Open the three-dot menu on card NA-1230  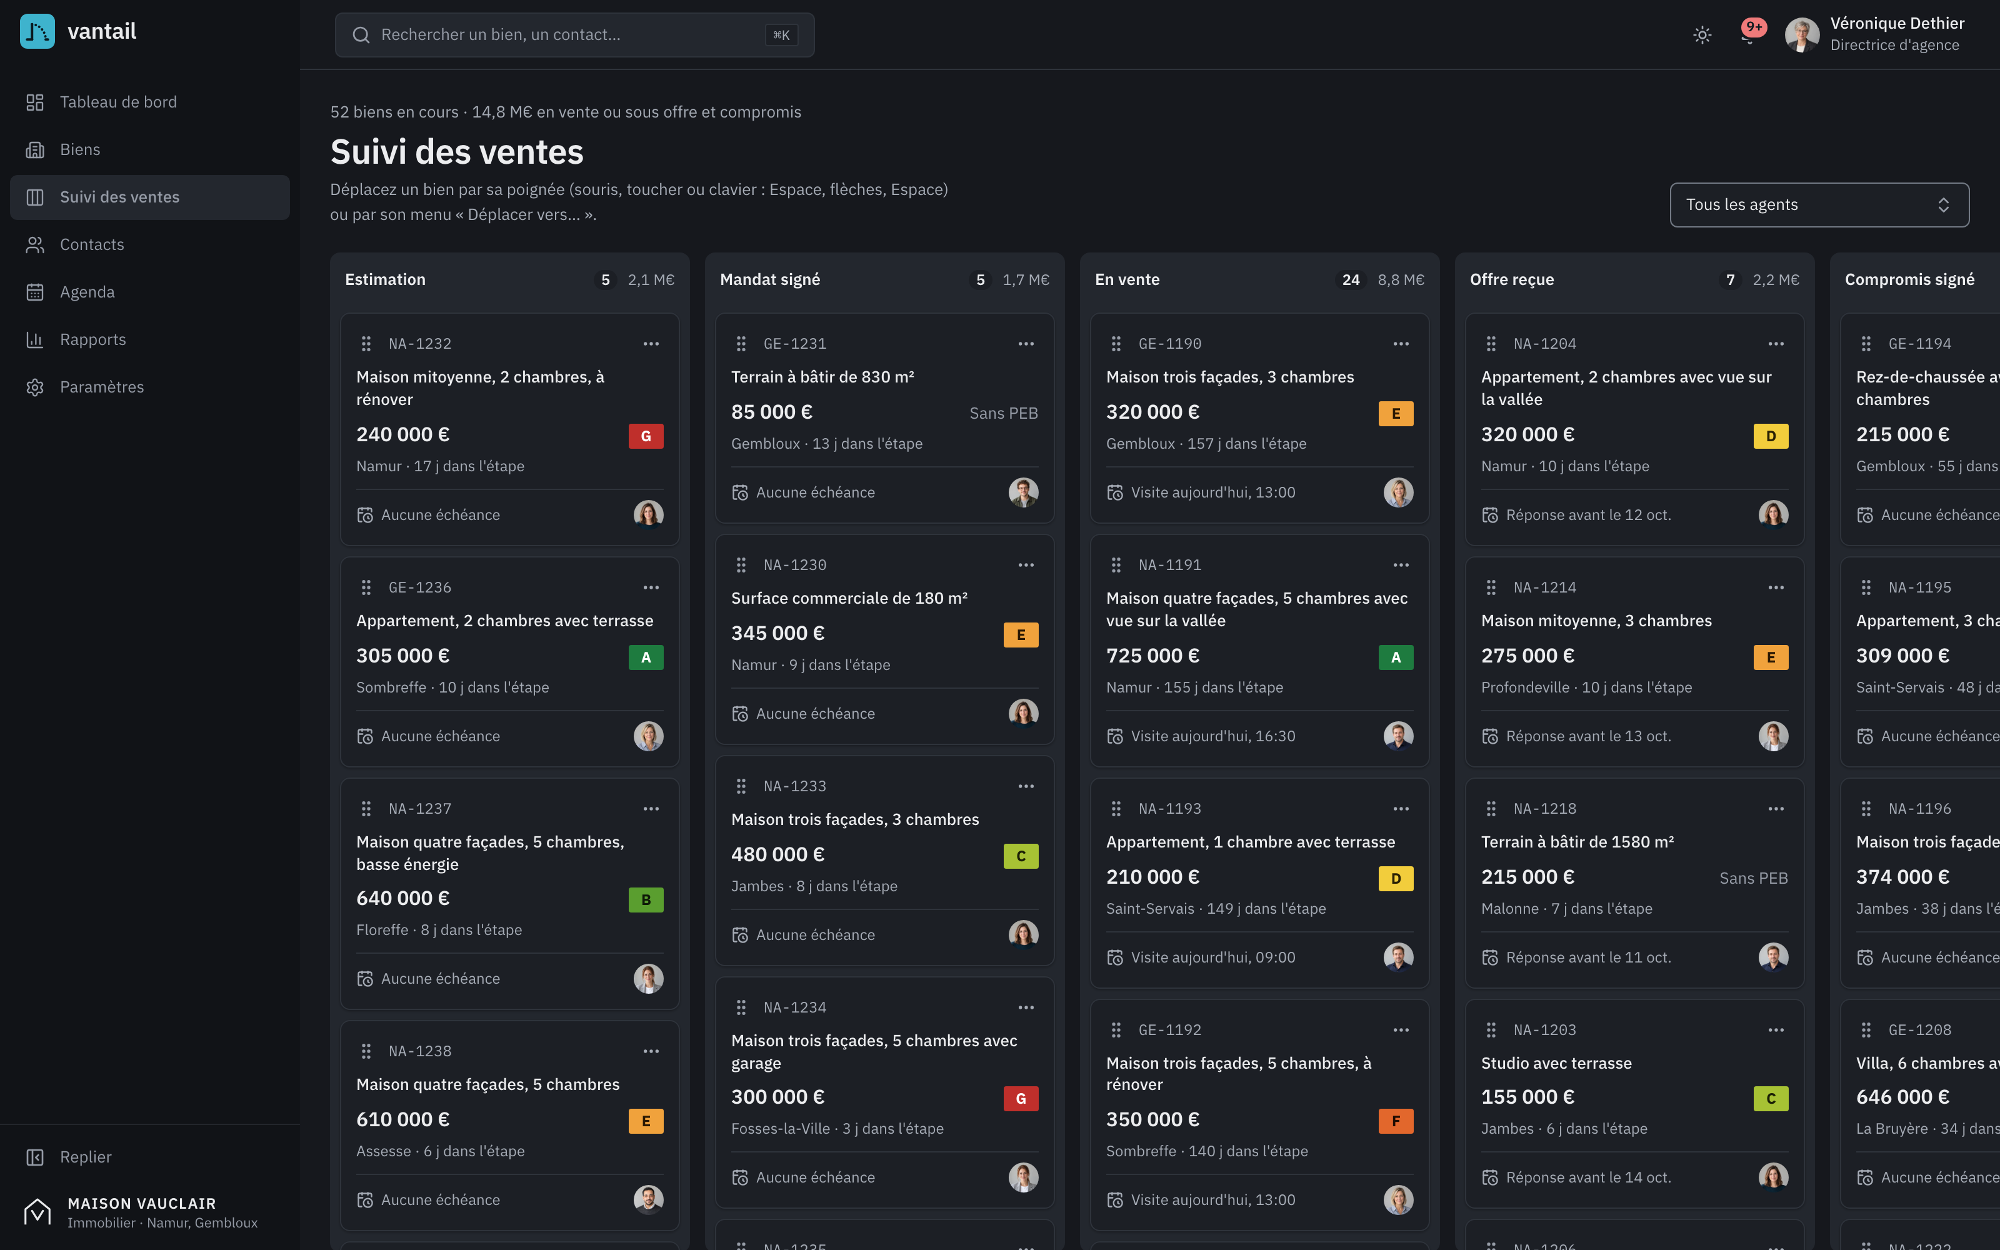point(1026,566)
